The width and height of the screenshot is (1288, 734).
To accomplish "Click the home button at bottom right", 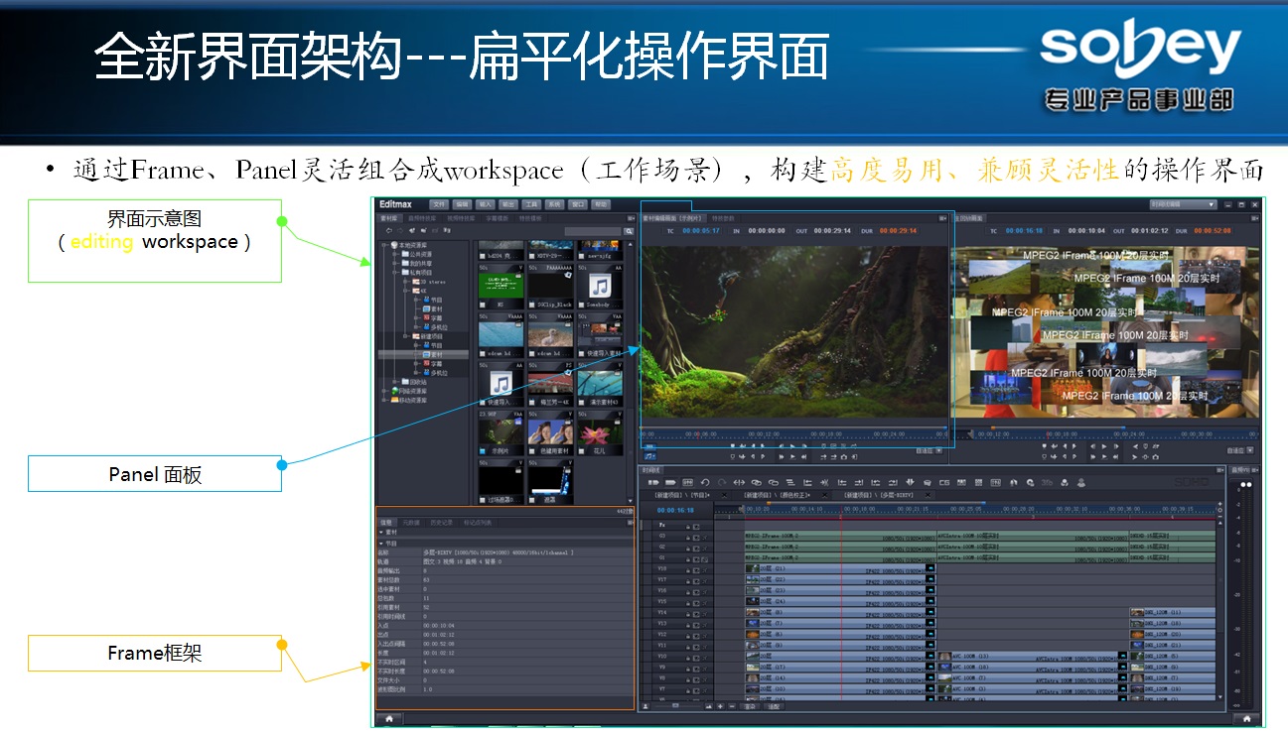I will (x=1245, y=718).
